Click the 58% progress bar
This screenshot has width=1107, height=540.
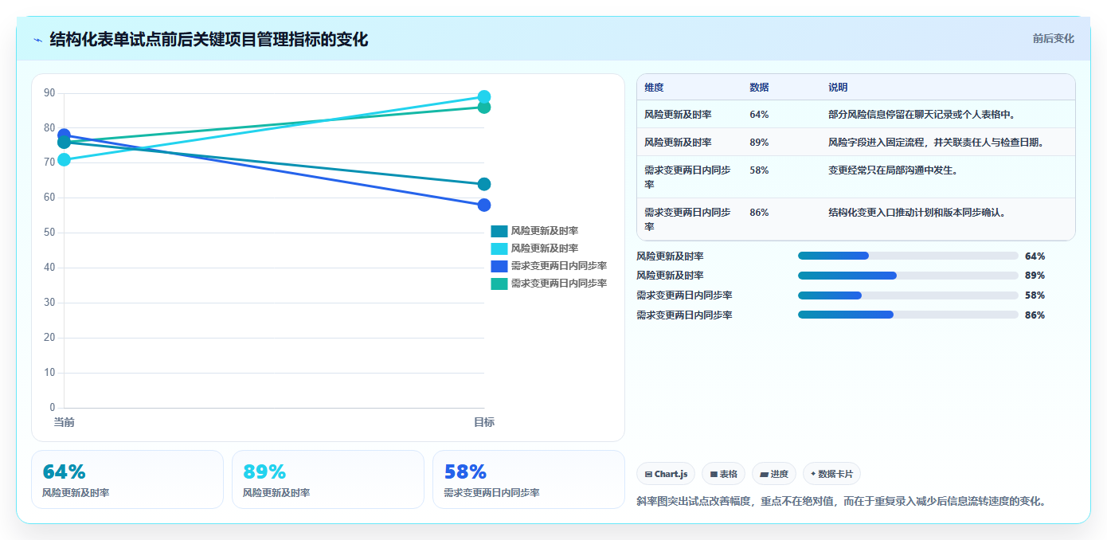(908, 295)
